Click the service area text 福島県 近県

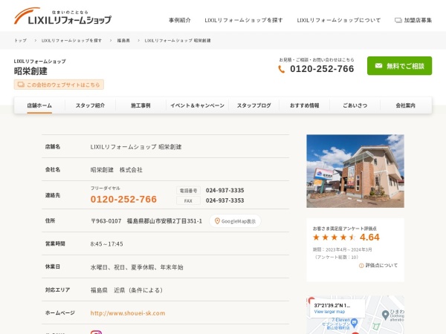tap(126, 290)
